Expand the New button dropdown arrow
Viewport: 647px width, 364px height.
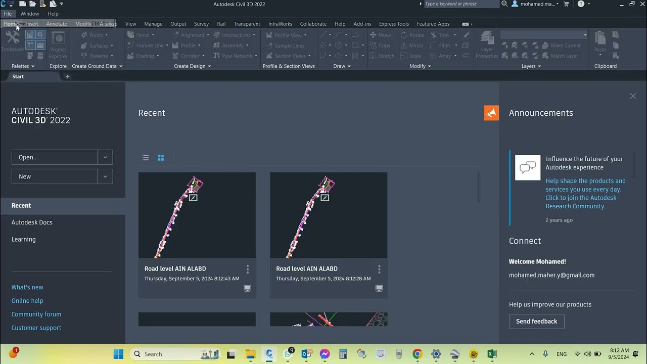(105, 176)
